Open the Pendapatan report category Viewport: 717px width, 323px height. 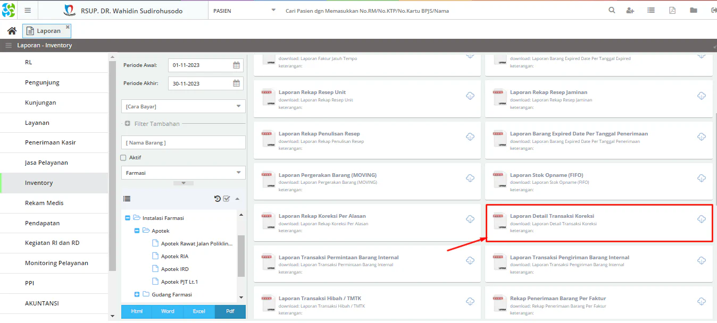coord(54,223)
